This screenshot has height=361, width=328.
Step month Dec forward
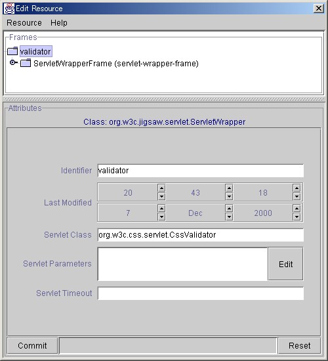pos(229,209)
